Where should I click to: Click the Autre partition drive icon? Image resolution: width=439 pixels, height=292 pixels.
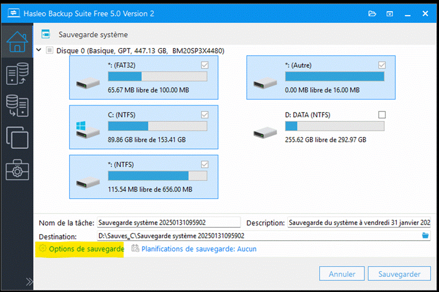265,83
